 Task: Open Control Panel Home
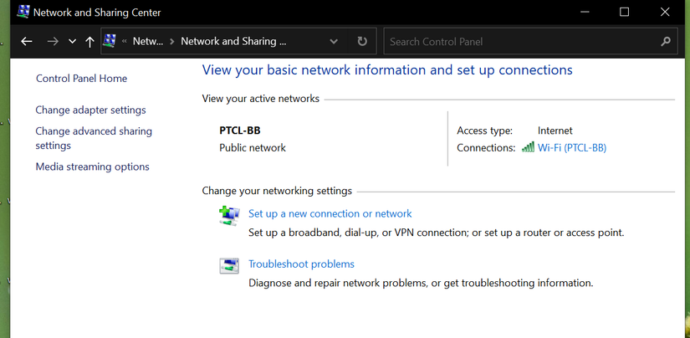tap(81, 79)
